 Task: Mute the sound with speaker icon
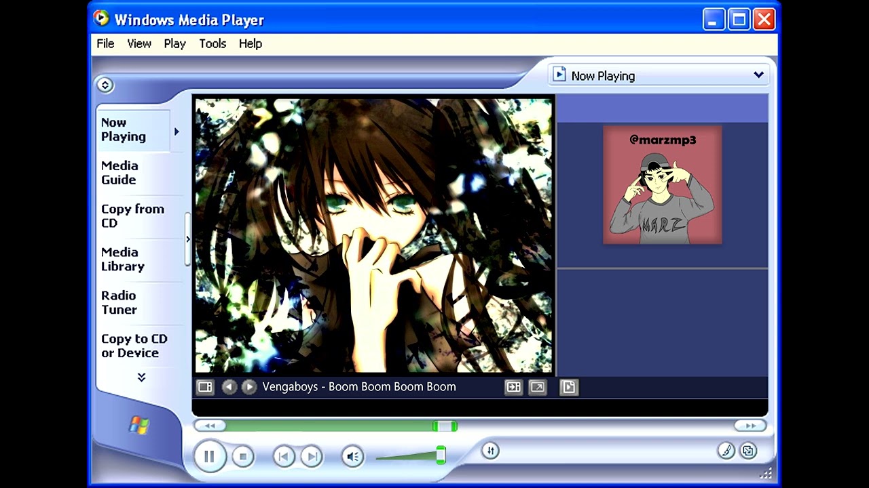pos(352,457)
